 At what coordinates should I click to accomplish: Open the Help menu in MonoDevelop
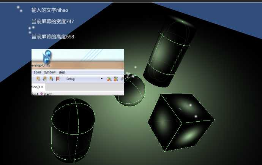62,72
